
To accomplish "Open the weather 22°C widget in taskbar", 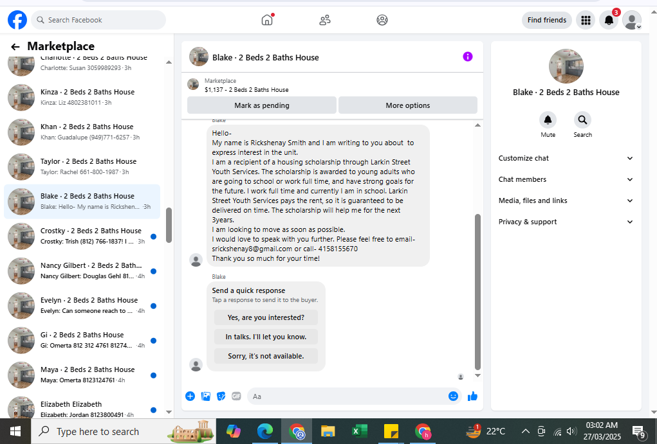I will coord(486,431).
